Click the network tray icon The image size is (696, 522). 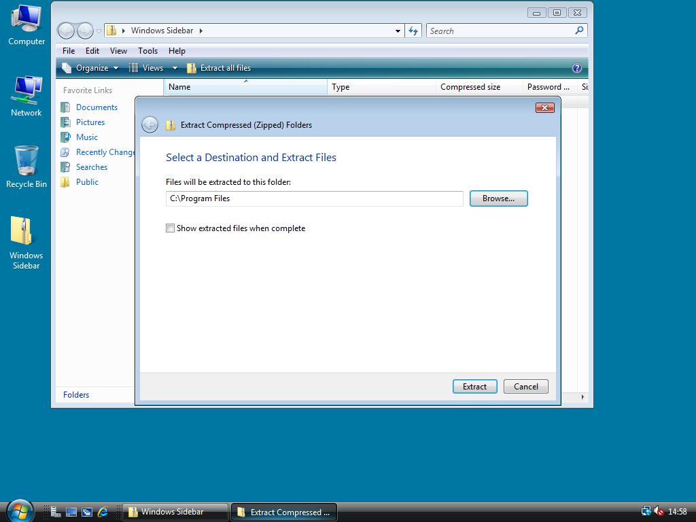point(646,512)
